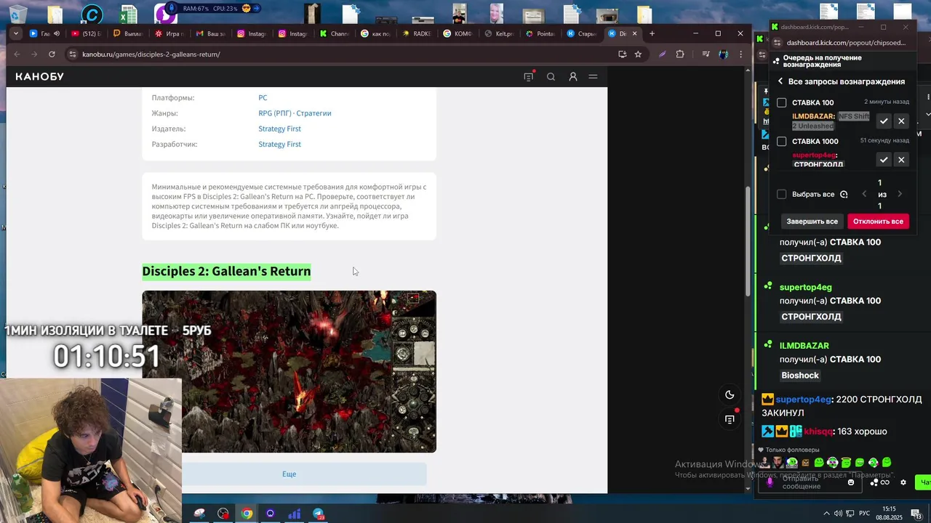Screen dimensions: 931x523
Task: Switch to the Pointau tab
Action: coord(540,33)
